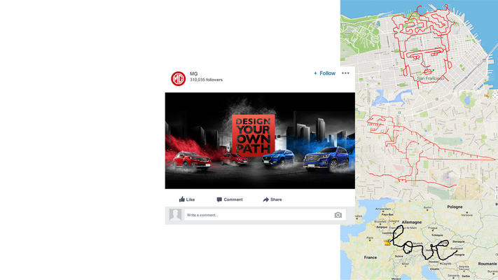Click the MG round logo avatar

pos(178,78)
